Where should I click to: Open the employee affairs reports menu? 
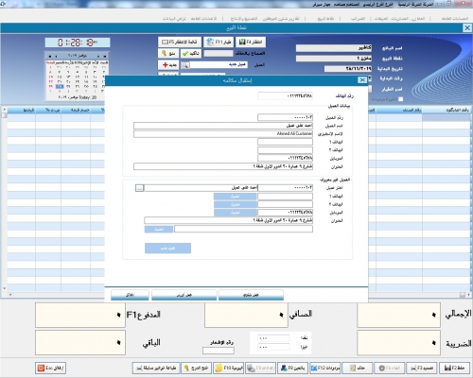coord(281,19)
